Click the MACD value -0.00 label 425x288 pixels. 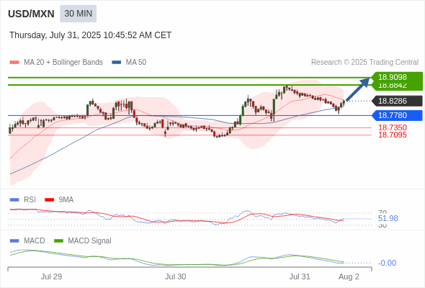tap(387, 263)
